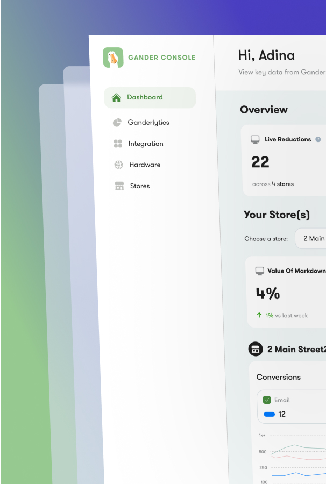Click the 4% markdown value
The image size is (326, 484).
tap(268, 294)
